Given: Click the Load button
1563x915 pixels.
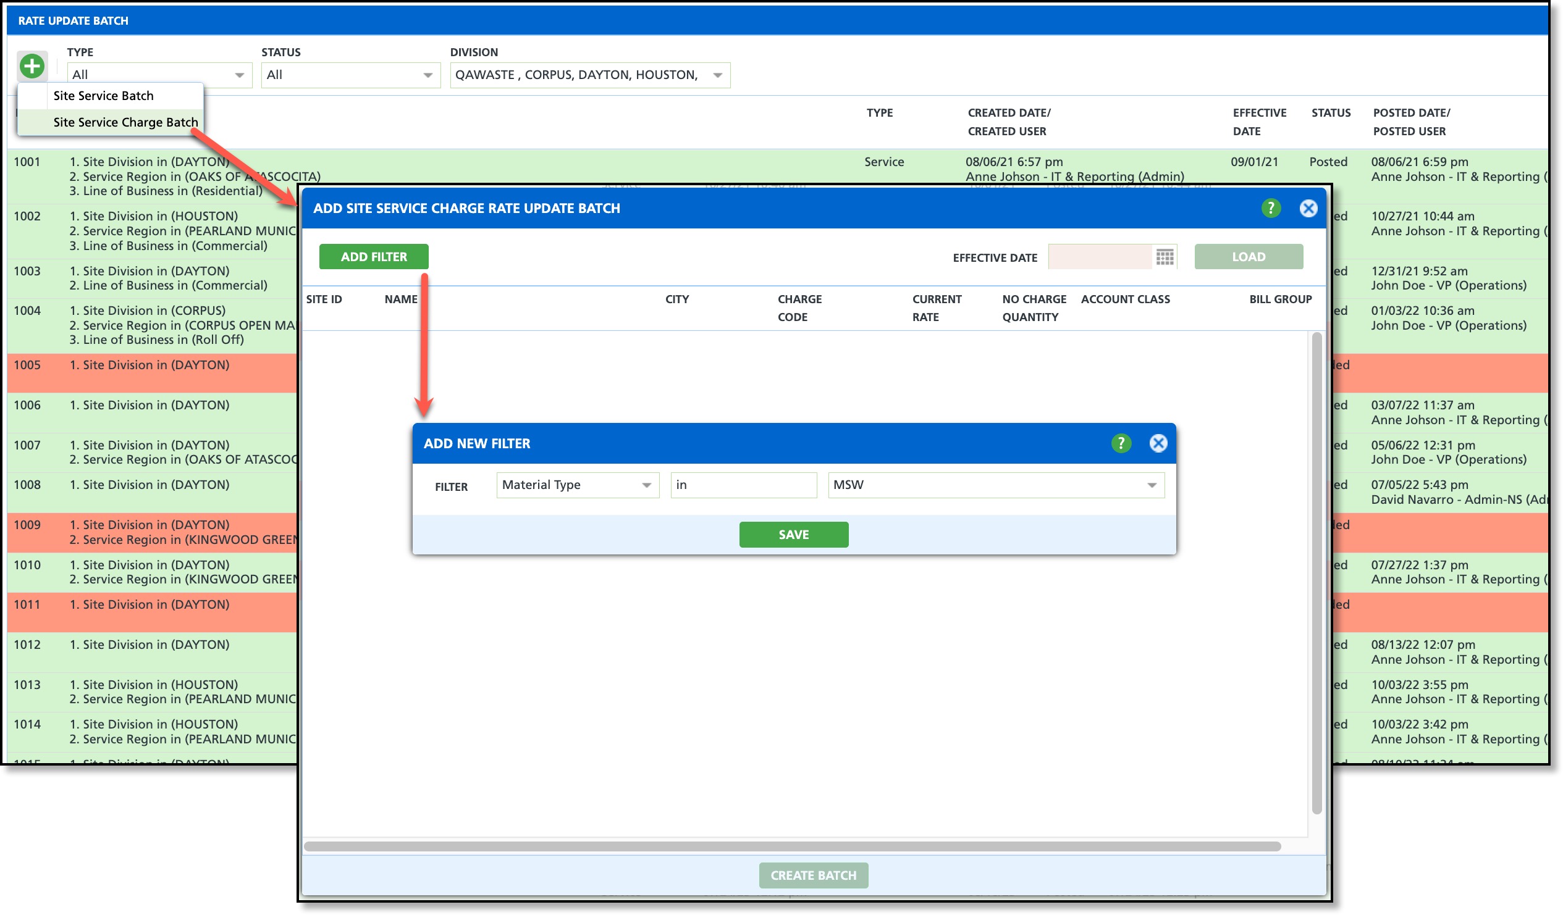Looking at the screenshot, I should tap(1248, 257).
